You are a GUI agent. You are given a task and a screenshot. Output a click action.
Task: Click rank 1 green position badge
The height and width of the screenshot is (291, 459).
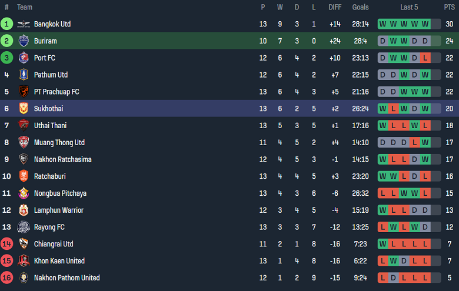[6, 24]
